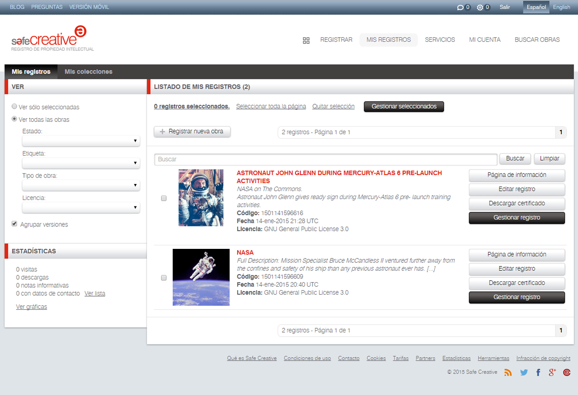Open the dashboard grid icon
578x395 pixels.
306,40
